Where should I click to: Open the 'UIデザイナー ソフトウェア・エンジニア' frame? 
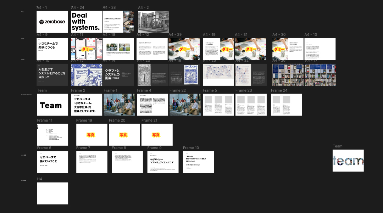coord(163,162)
